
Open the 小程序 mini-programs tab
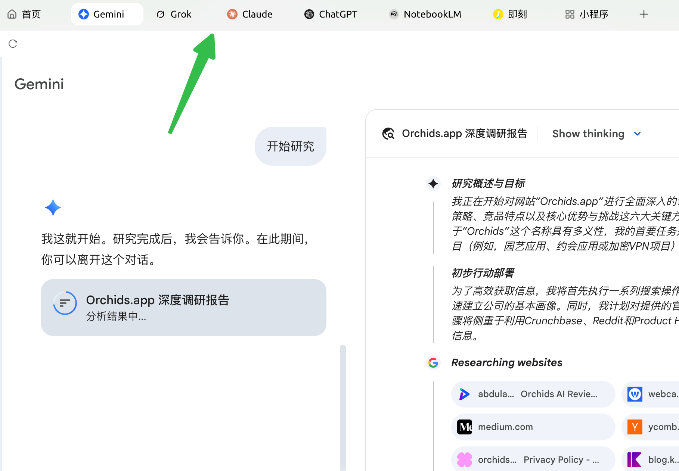pyautogui.click(x=587, y=14)
